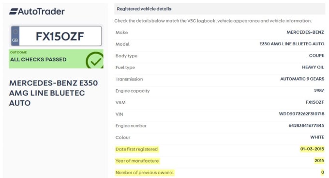Click the ALL CHECKS PASSED outcome banner
Viewport: 329px width, 178px height.
(x=56, y=59)
